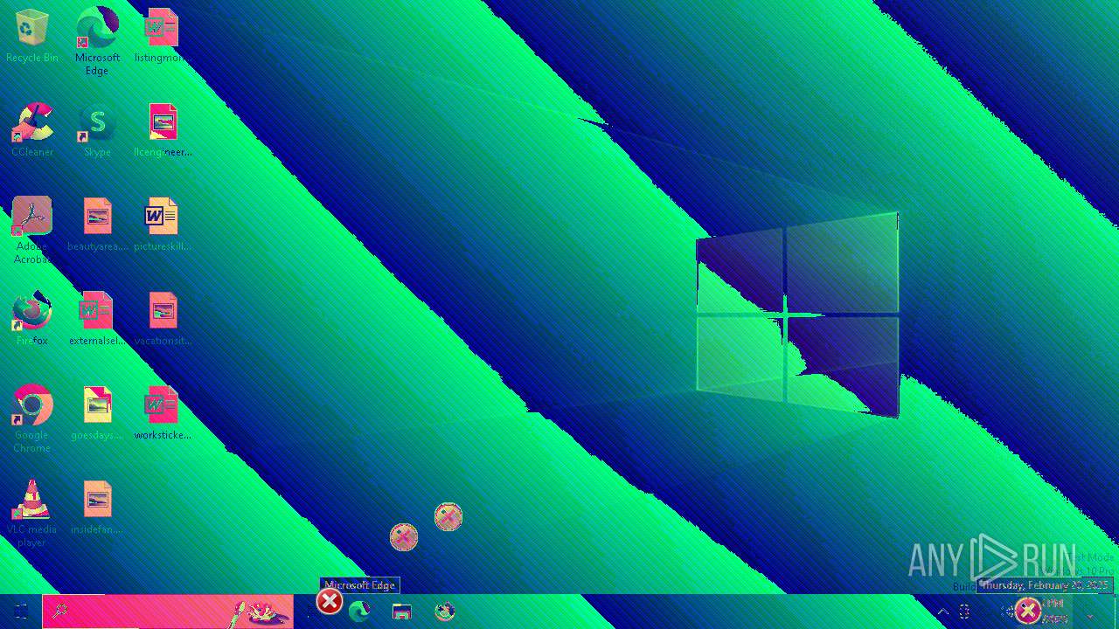Launch Firefox from desktop shortcut
The width and height of the screenshot is (1119, 629).
pos(31,319)
